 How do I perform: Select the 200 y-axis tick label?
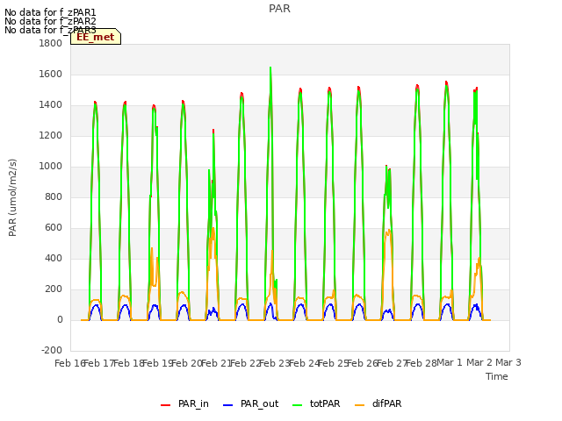(54, 289)
